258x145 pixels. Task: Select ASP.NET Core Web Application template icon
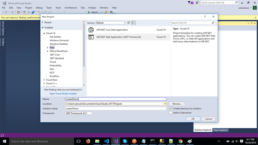tap(91, 30)
